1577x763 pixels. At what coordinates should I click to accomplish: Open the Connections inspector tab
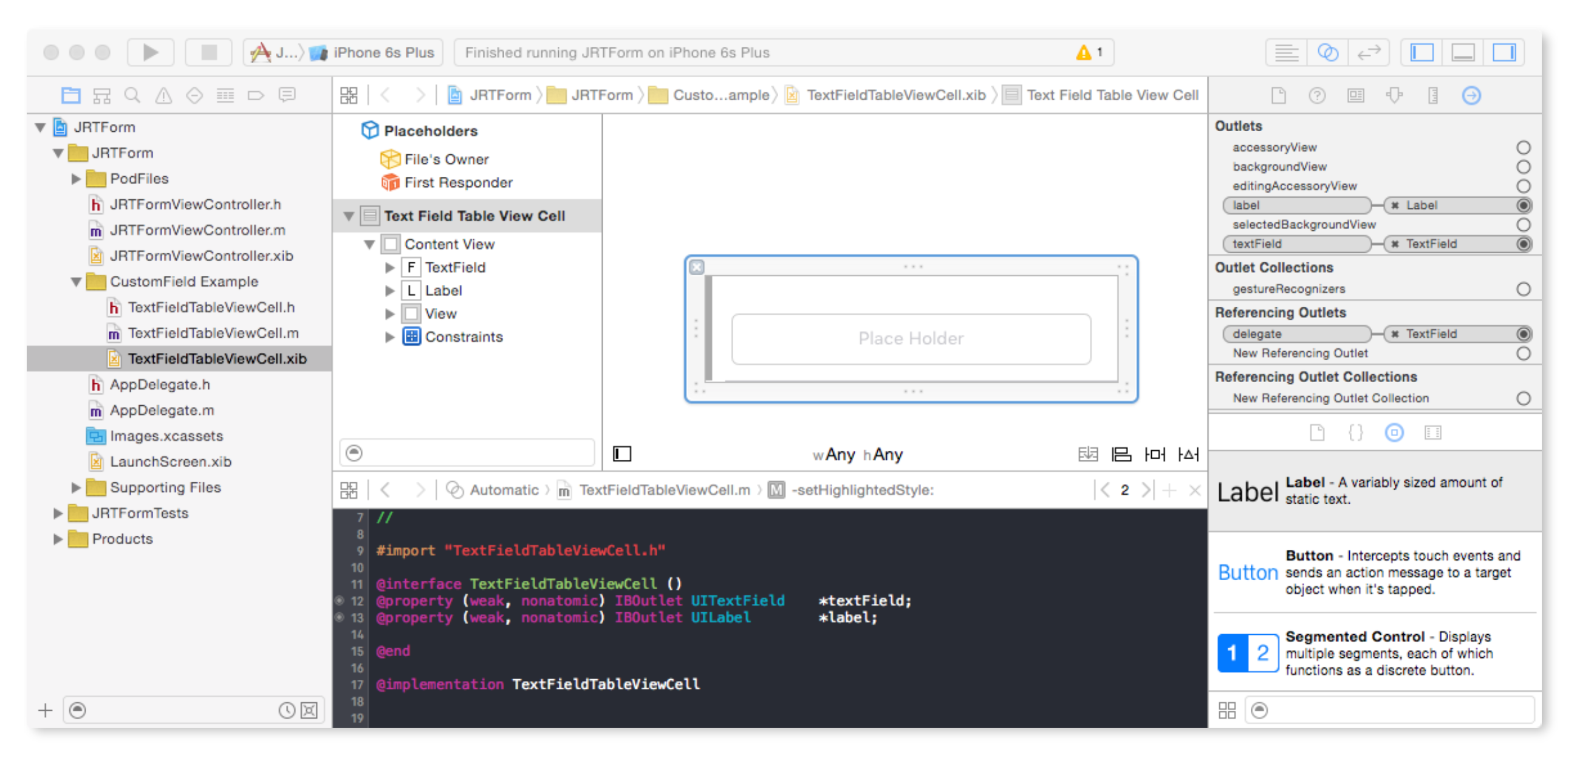pyautogui.click(x=1471, y=95)
